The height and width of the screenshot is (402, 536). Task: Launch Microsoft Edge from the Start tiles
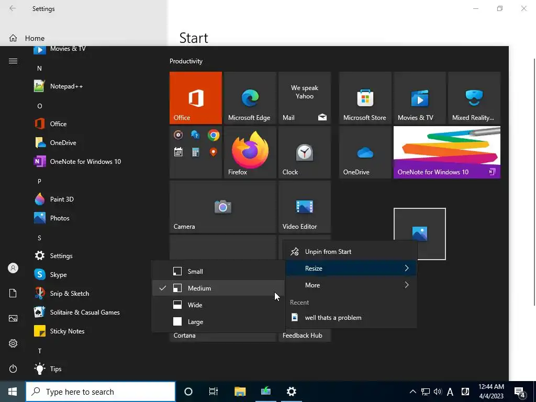(x=250, y=98)
